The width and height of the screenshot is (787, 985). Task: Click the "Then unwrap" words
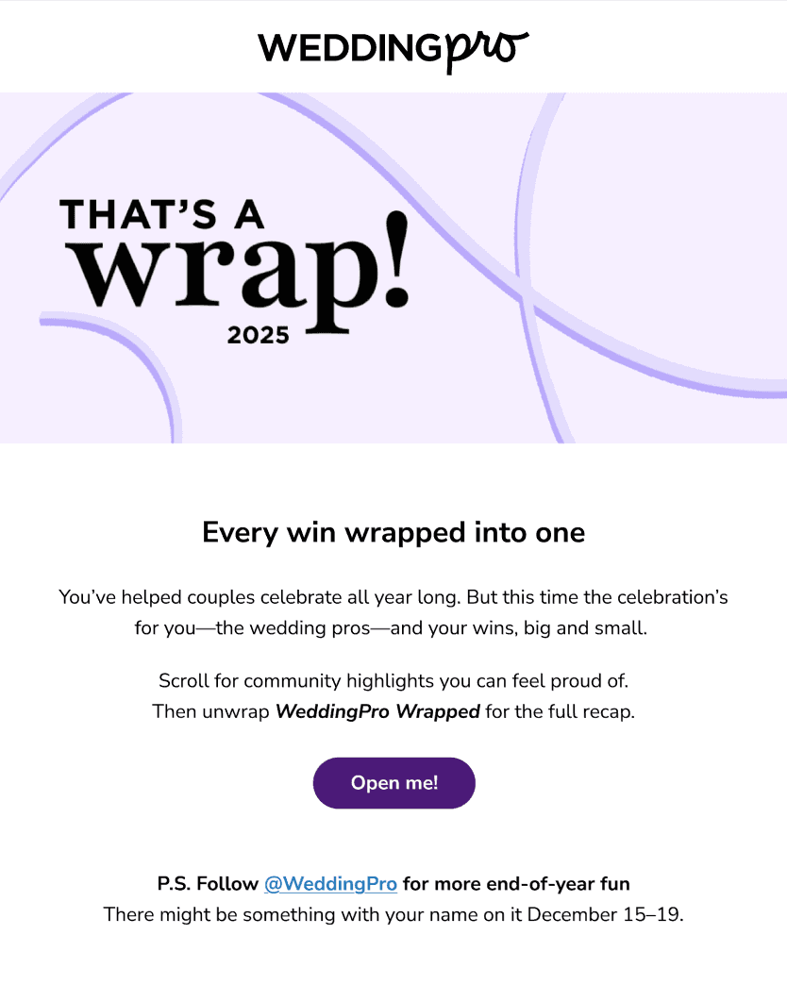click(x=211, y=711)
